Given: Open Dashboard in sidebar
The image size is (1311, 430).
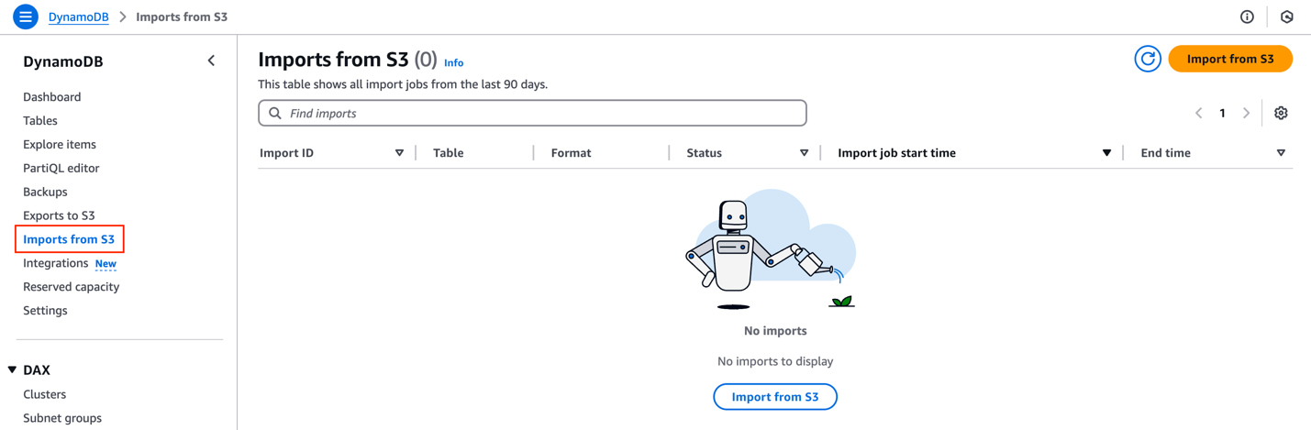Looking at the screenshot, I should point(52,97).
